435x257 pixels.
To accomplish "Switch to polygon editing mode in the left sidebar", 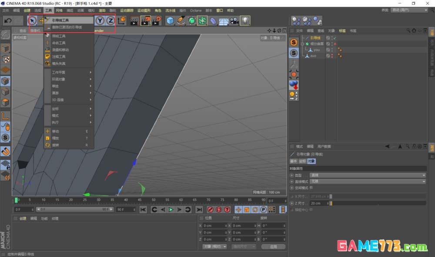I will point(5,101).
